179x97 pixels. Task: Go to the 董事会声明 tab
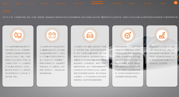[44, 4]
